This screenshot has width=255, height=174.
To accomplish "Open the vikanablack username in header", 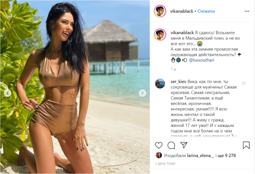I will click(181, 11).
